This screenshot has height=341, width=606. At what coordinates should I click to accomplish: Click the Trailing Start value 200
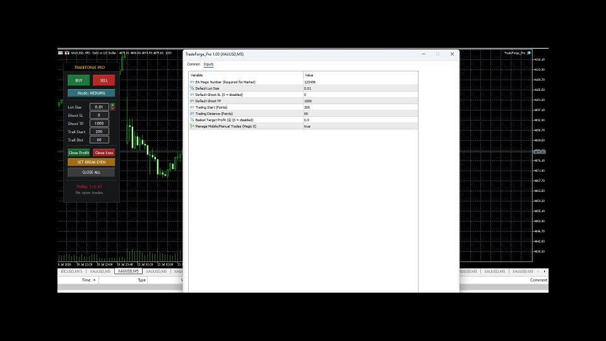click(x=307, y=107)
